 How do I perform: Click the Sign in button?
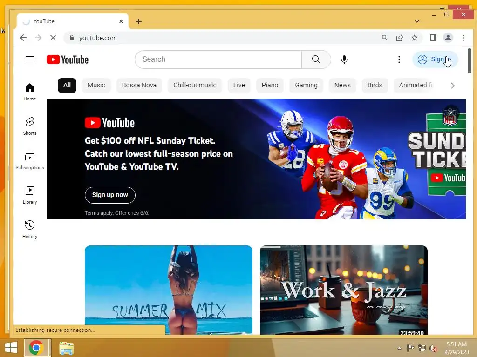click(435, 59)
